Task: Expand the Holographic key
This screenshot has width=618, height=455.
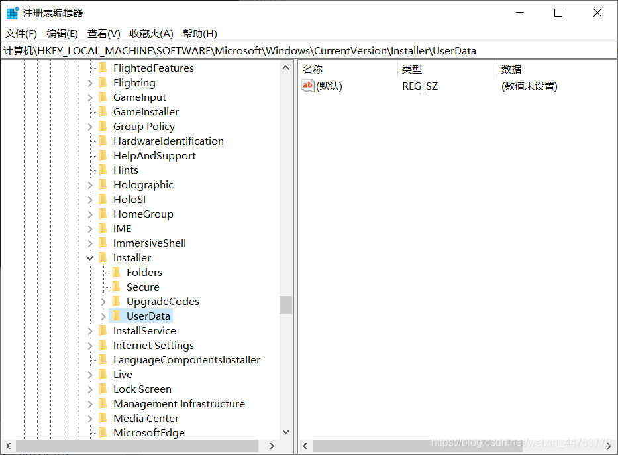Action: pos(90,185)
